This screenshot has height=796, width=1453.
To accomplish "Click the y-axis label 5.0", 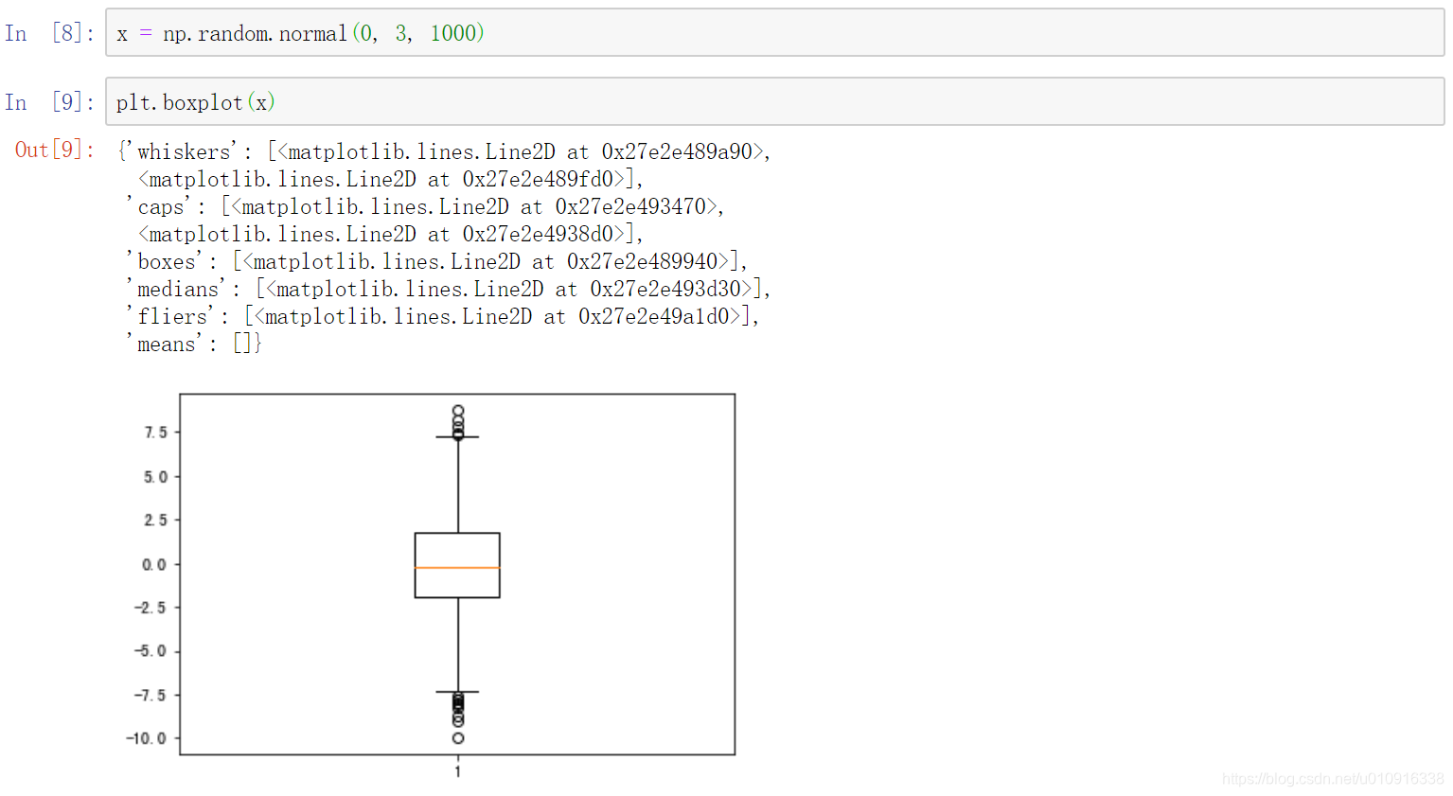I will pyautogui.click(x=155, y=477).
